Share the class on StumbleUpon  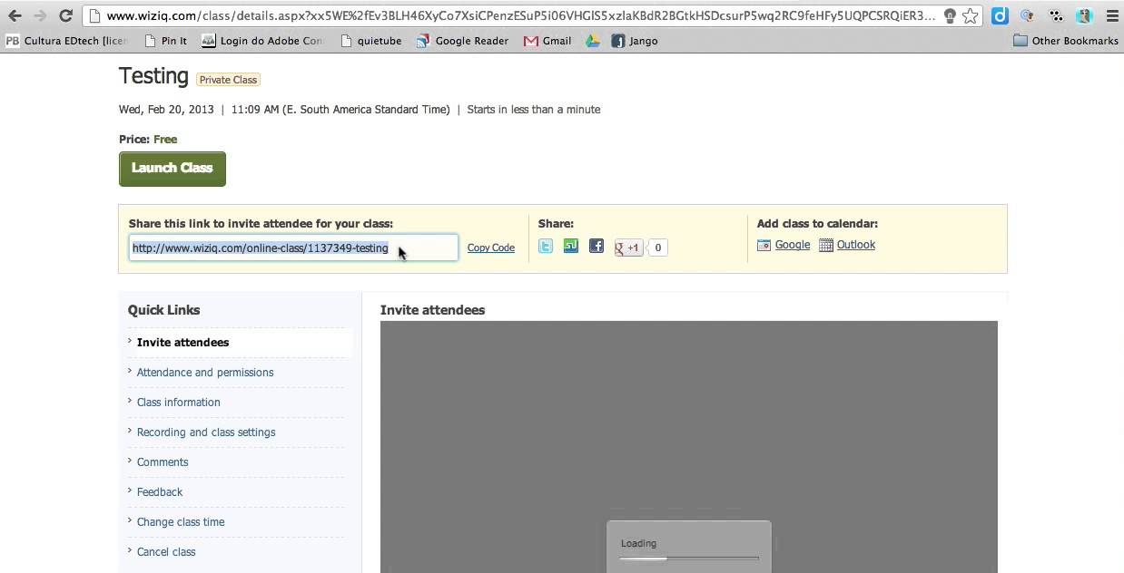[571, 246]
